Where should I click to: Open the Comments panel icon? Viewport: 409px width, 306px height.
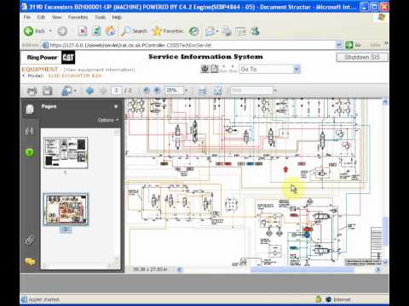[x=30, y=261]
